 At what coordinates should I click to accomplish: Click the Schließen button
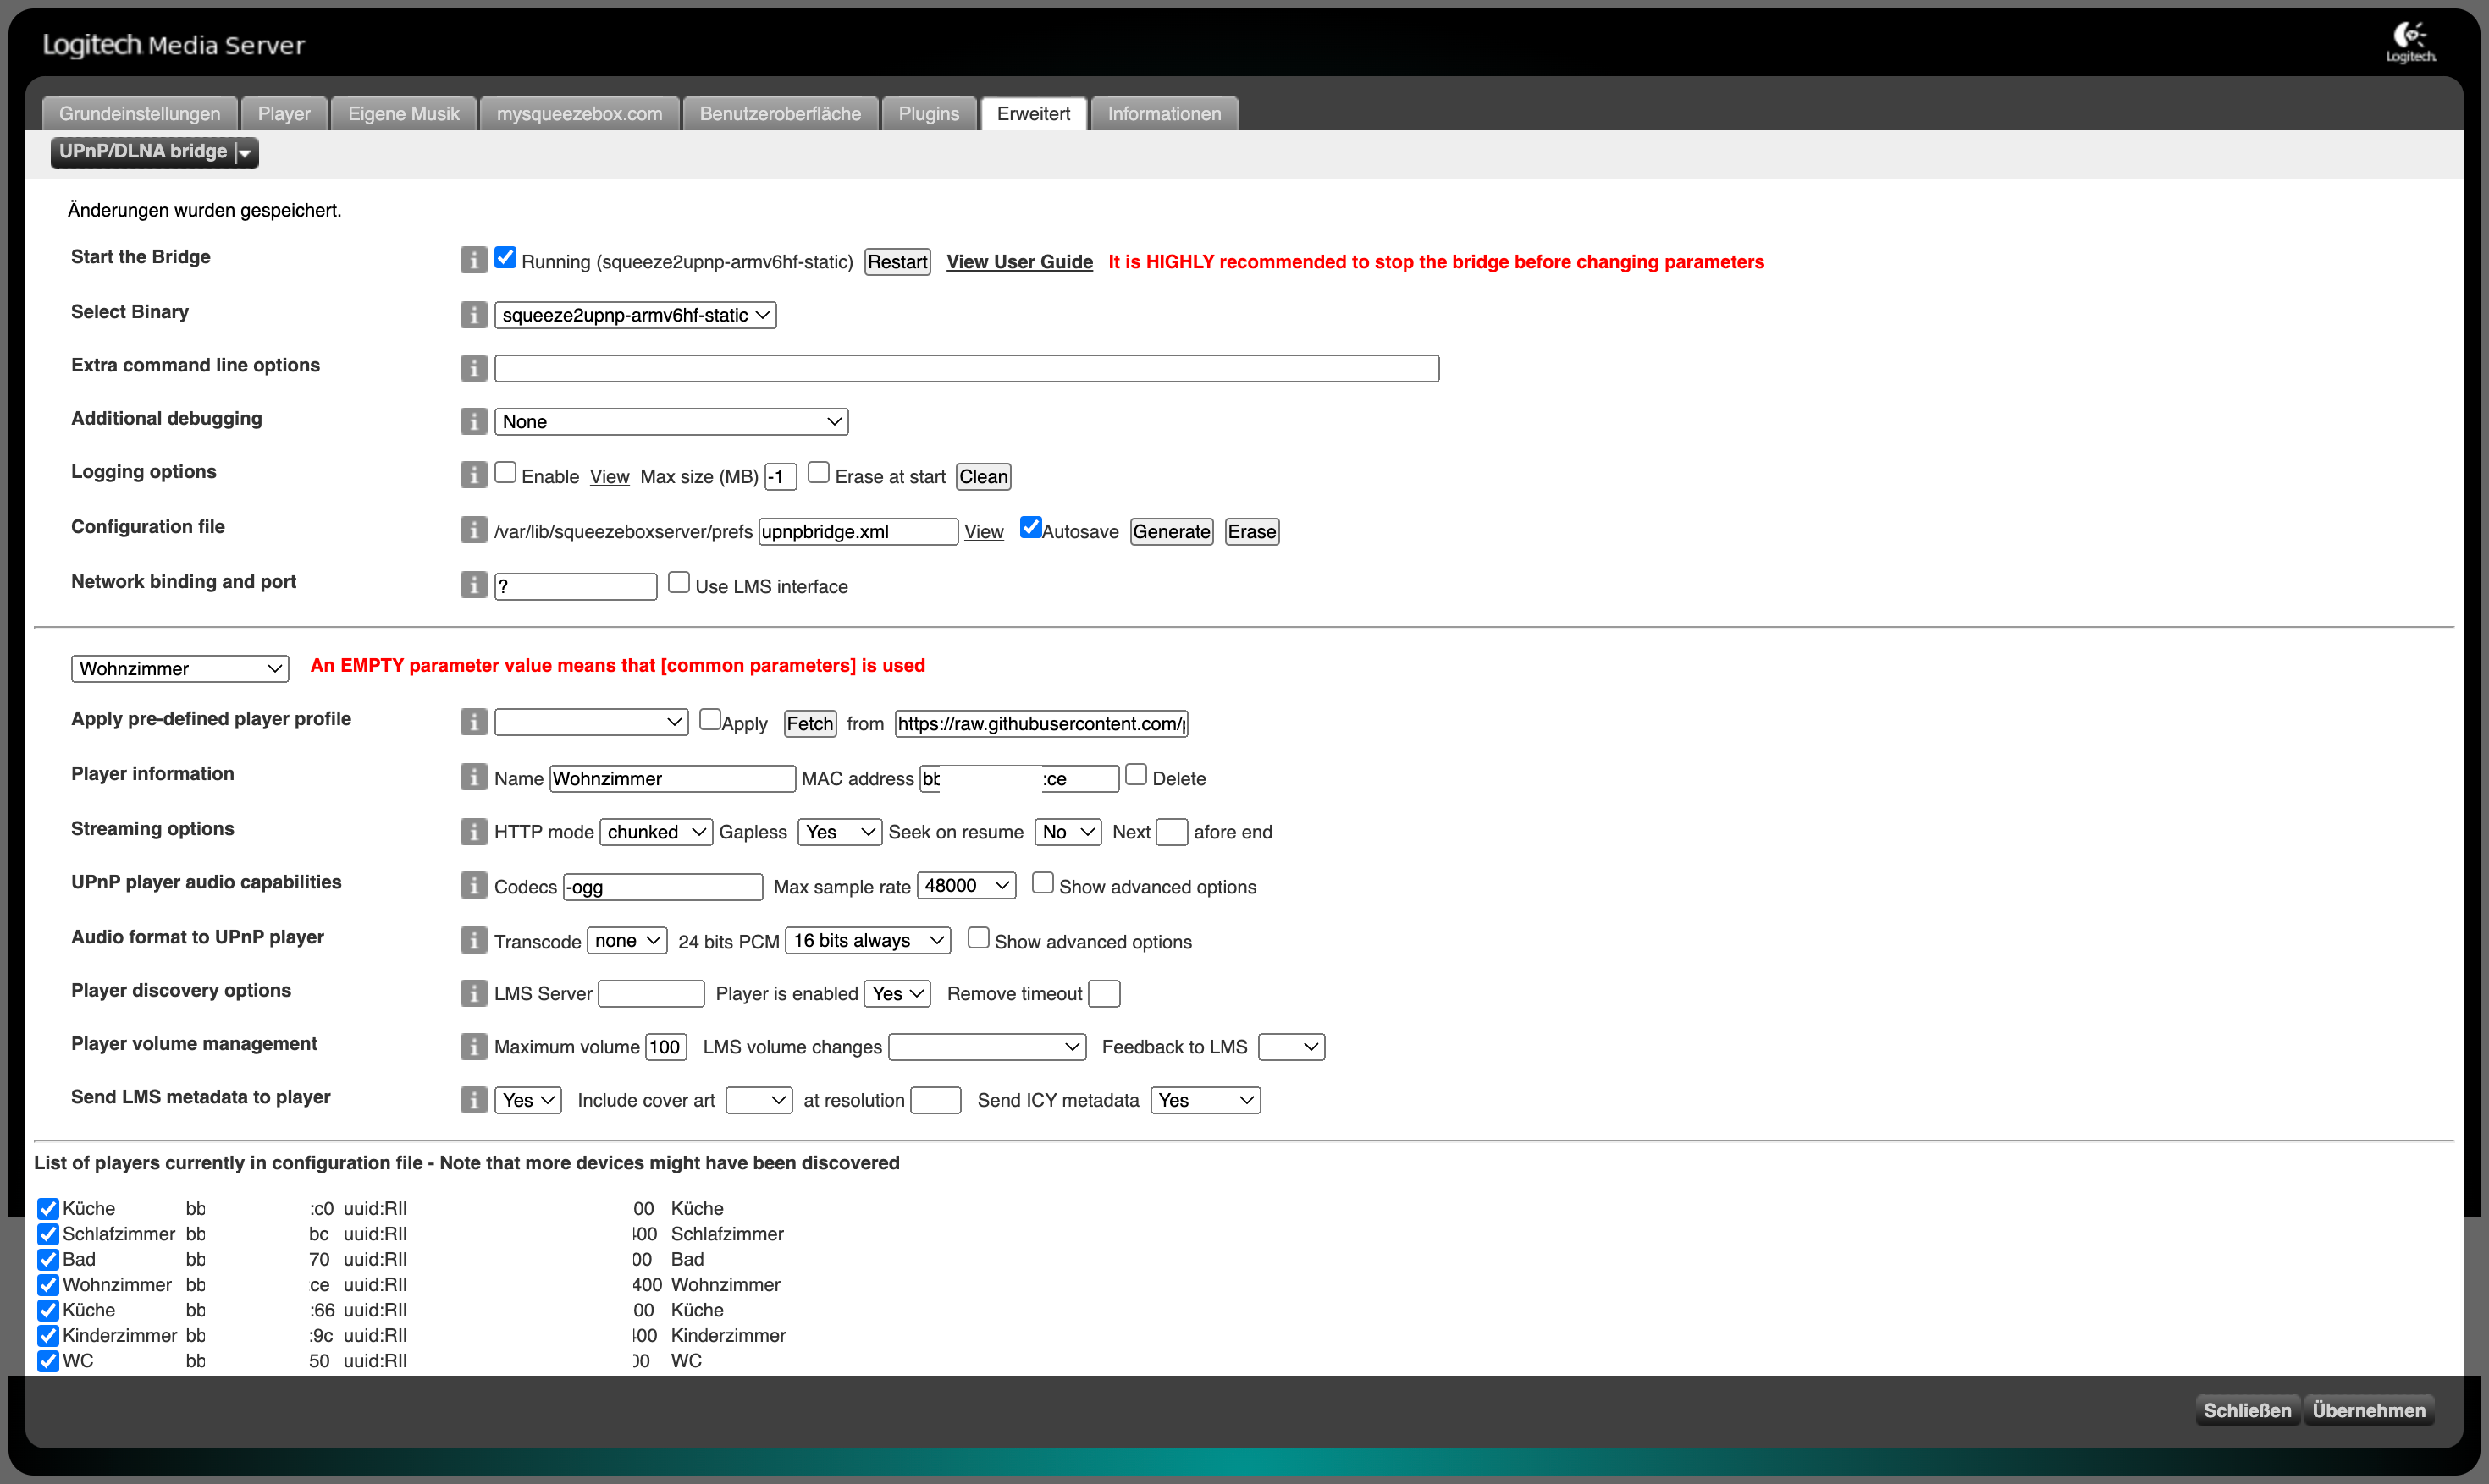pos(2247,1411)
